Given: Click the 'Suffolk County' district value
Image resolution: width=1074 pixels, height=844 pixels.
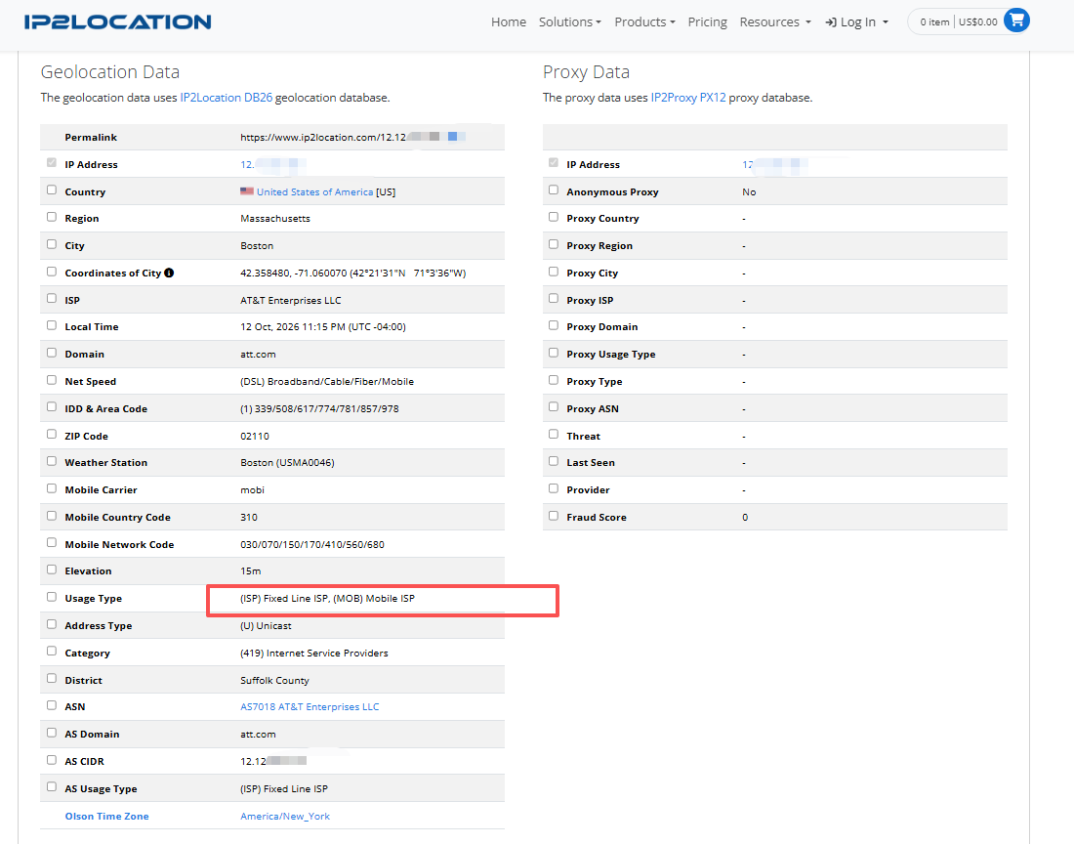Looking at the screenshot, I should (x=274, y=680).
